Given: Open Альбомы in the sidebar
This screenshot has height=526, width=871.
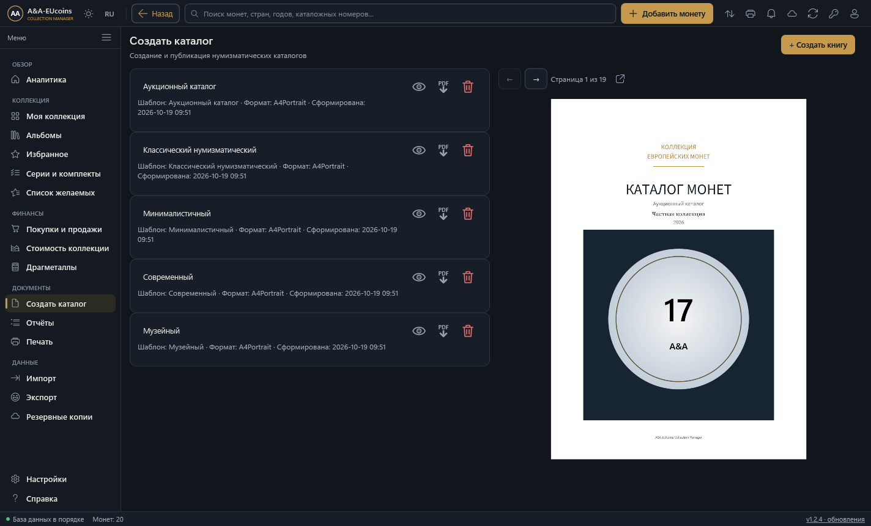Looking at the screenshot, I should tap(60, 136).
